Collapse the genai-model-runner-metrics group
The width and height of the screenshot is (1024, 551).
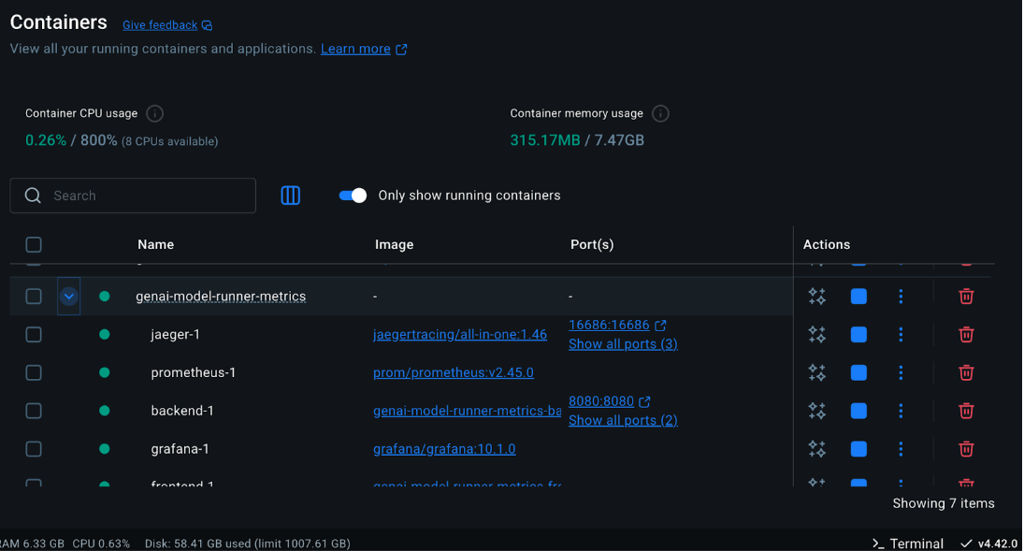(x=68, y=297)
